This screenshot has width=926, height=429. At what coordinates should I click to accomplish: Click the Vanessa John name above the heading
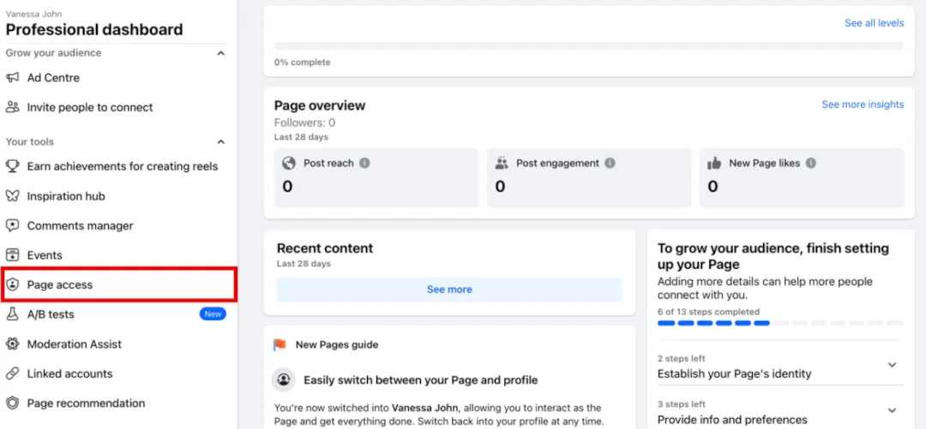point(33,14)
